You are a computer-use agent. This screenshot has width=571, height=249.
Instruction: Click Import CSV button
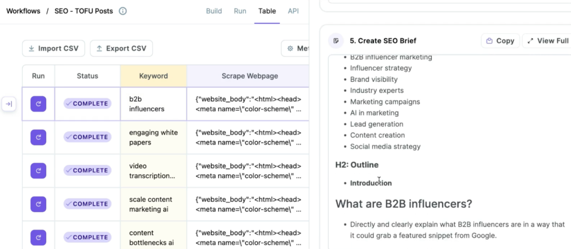54,48
